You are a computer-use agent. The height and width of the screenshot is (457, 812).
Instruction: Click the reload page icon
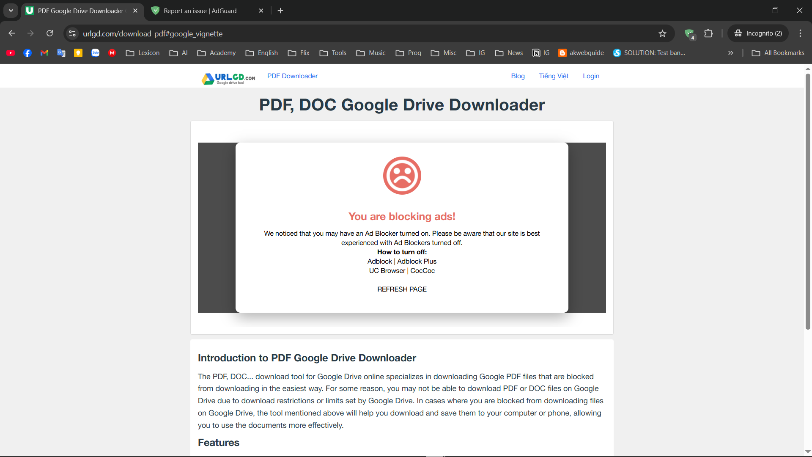[50, 33]
